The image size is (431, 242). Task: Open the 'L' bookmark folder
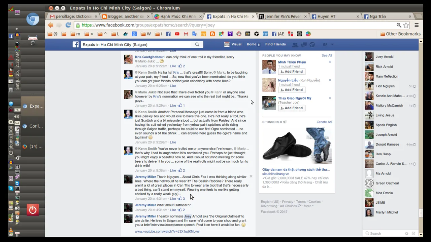[x=115, y=34]
